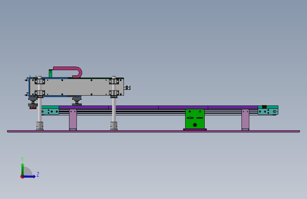The width and height of the screenshot is (307, 199).
Task: Select the purple conveyor belt top surface
Action: click(158, 107)
